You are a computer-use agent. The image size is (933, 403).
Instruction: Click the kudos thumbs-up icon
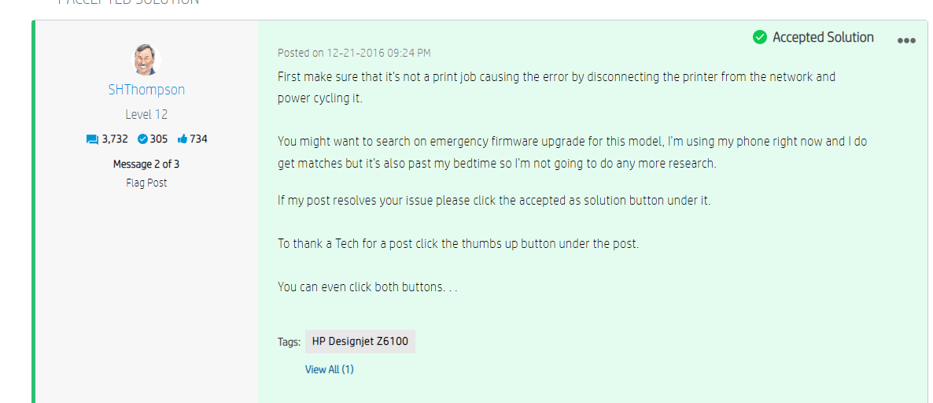[x=183, y=139]
